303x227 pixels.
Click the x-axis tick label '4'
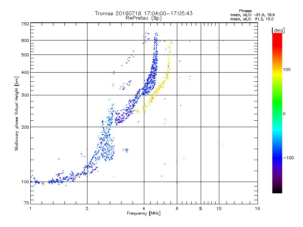pyautogui.click(x=144, y=208)
